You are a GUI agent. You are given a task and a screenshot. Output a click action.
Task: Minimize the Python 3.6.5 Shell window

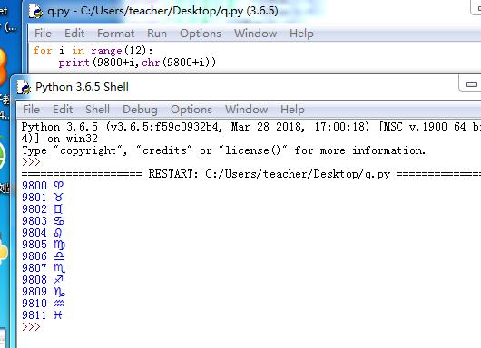(x=471, y=84)
